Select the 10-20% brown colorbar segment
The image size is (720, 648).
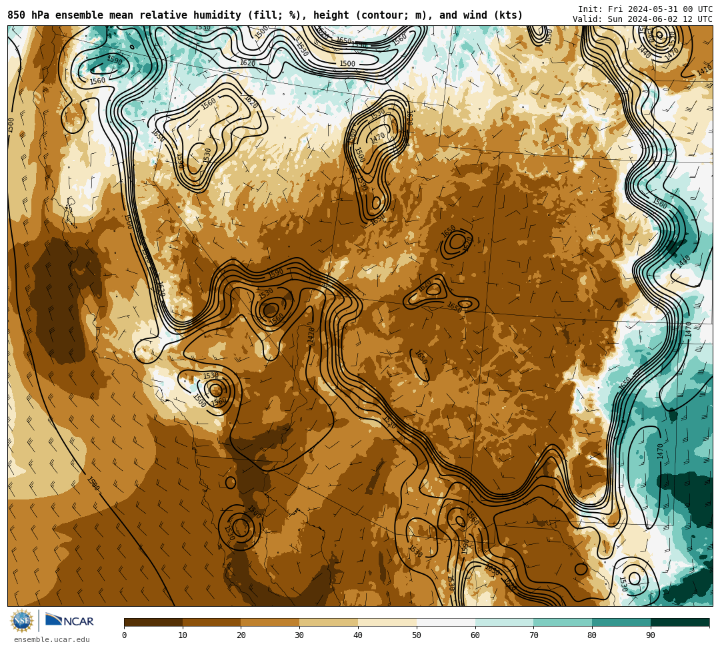point(212,622)
